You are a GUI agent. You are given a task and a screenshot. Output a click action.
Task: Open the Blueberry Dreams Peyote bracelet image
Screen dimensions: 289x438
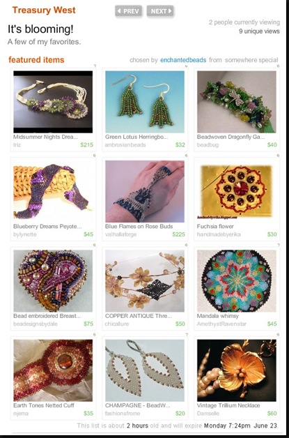[53, 191]
